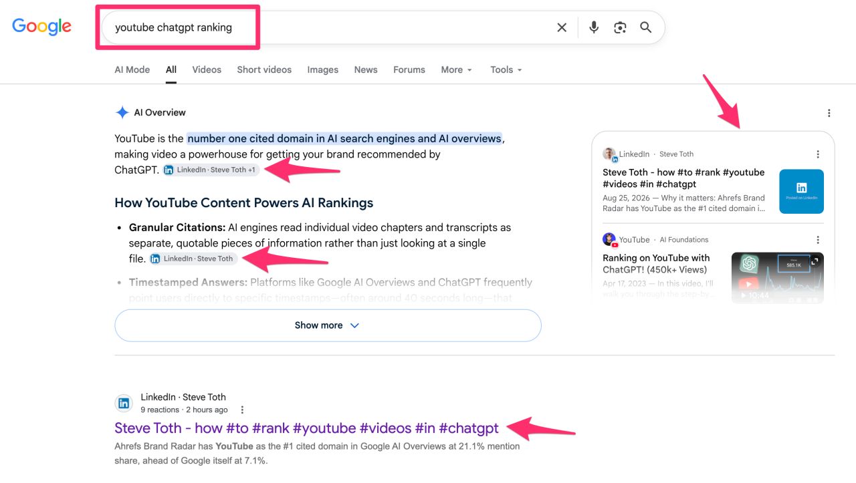856x483 pixels.
Task: Clear the search box with the X icon
Action: click(562, 27)
